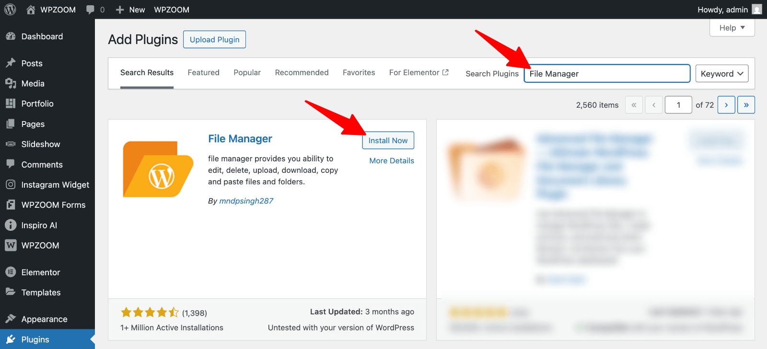Open the WPZOOM site home icon
Viewport: 767px width, 349px height.
coord(31,10)
